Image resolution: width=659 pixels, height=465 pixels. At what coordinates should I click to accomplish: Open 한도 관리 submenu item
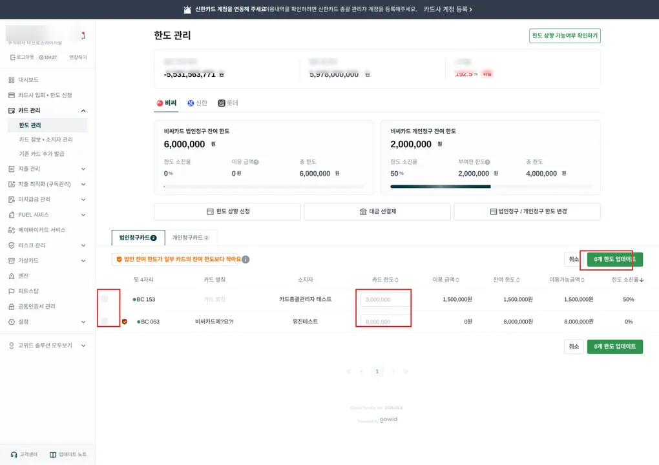pos(48,125)
